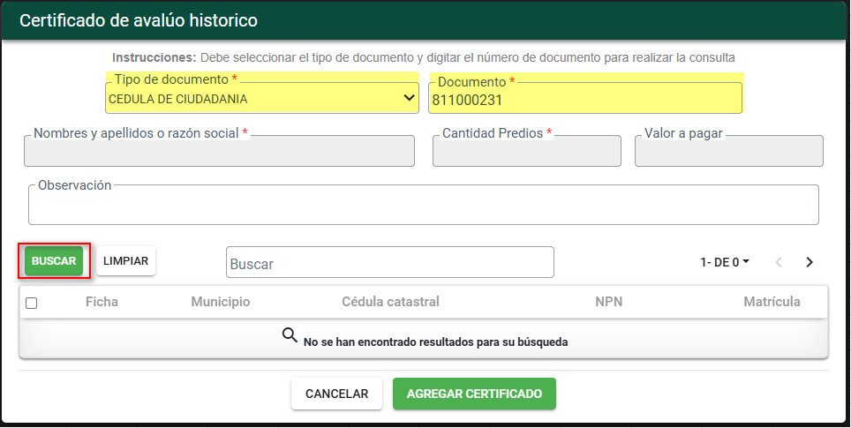Viewport: 851px width, 428px height.
Task: Click the Nombres y apellidos o razón social field
Action: click(x=219, y=150)
